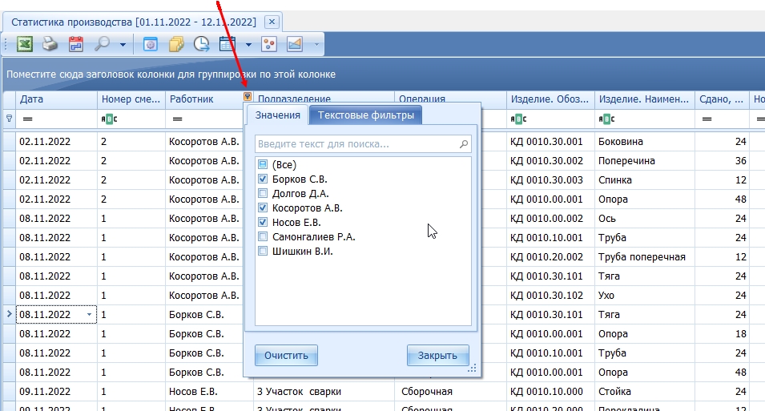Image resolution: width=765 pixels, height=411 pixels.
Task: Expand the magnifier dropdown arrow
Action: click(123, 45)
